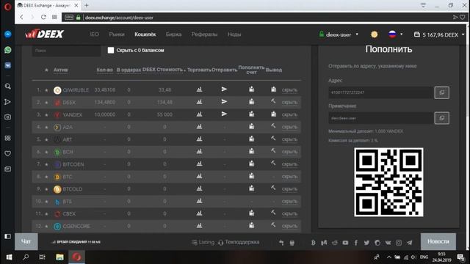Screen dimensions: 470x264
Task: Withdraw icon in YANDEX row
Action: pyautogui.click(x=273, y=114)
